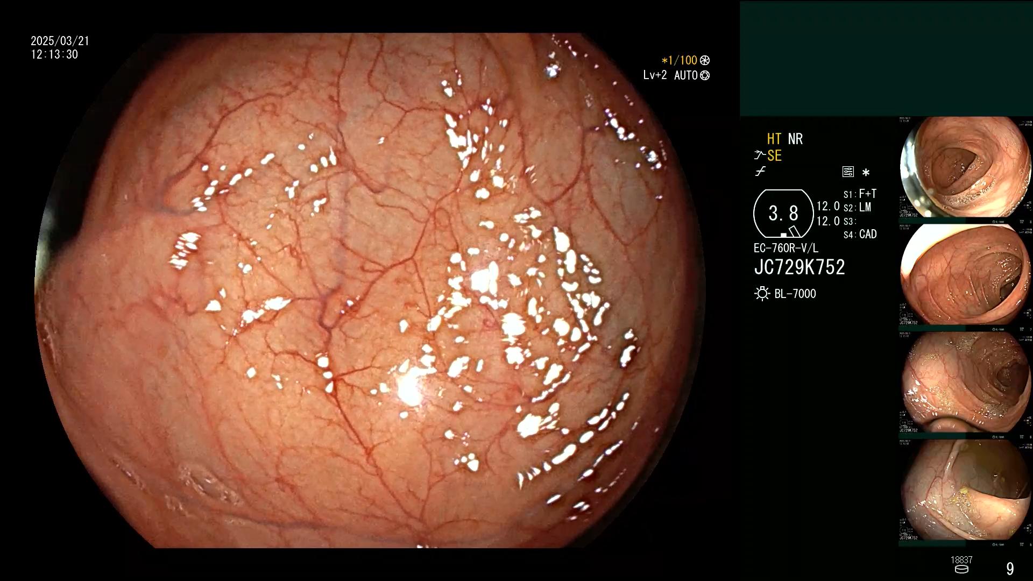Image resolution: width=1033 pixels, height=581 pixels.
Task: Click the image counter 18837
Action: pyautogui.click(x=961, y=560)
